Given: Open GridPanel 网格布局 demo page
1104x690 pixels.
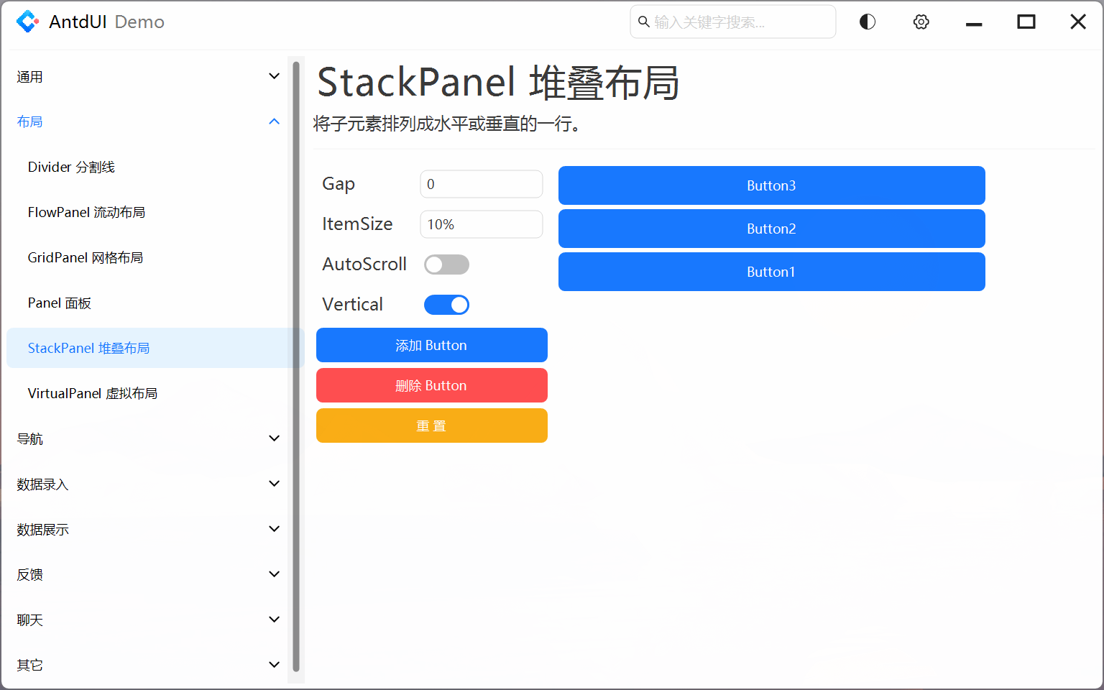Looking at the screenshot, I should tap(85, 257).
